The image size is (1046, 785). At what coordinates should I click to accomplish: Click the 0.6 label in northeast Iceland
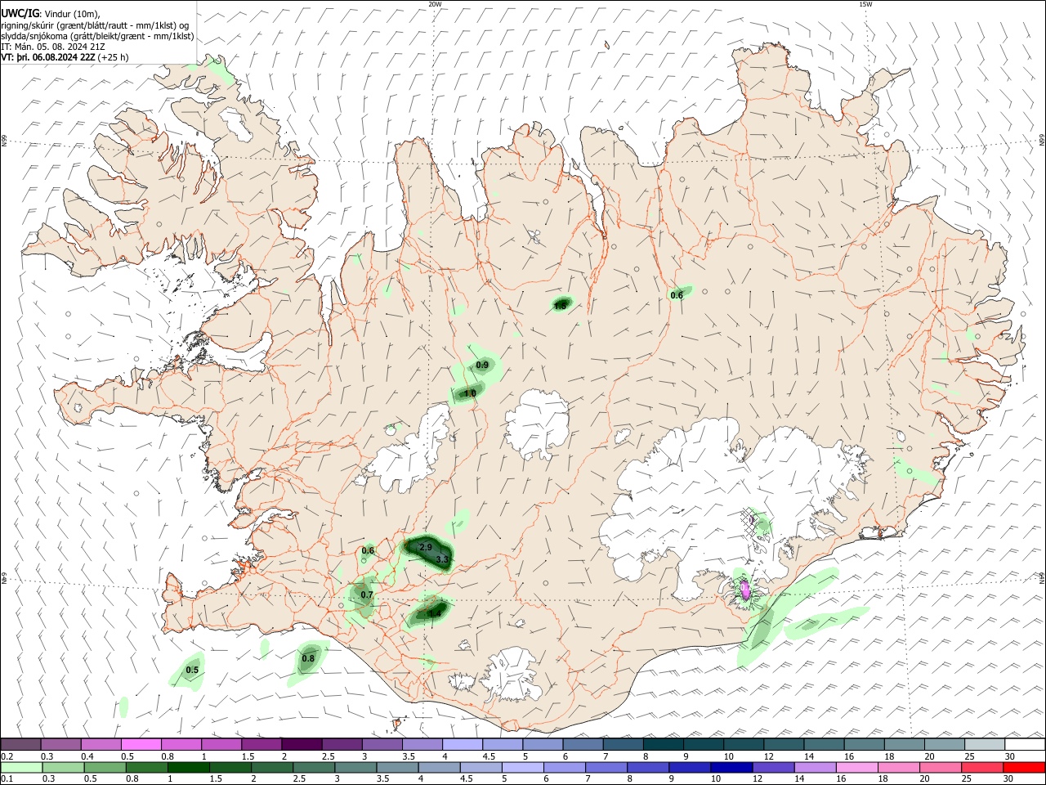tap(677, 296)
